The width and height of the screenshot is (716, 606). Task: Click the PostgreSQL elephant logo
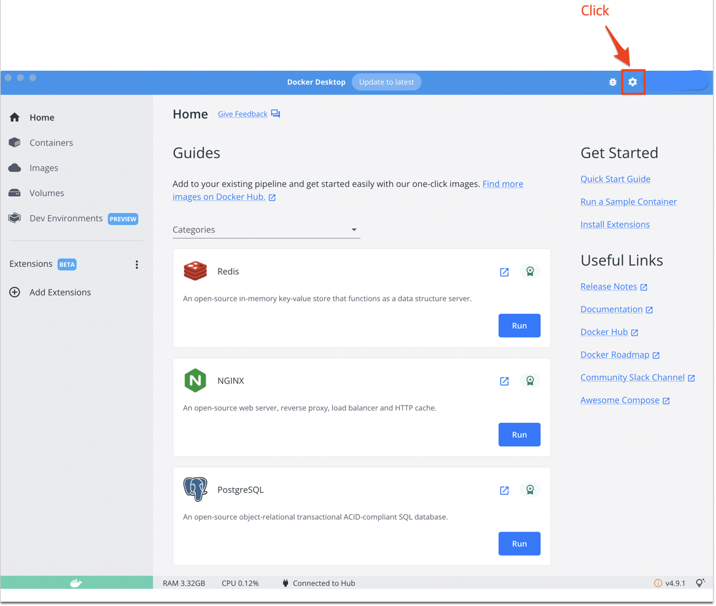pyautogui.click(x=195, y=489)
